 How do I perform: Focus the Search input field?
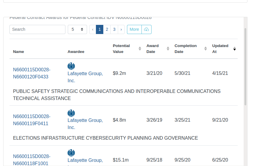[38, 29]
